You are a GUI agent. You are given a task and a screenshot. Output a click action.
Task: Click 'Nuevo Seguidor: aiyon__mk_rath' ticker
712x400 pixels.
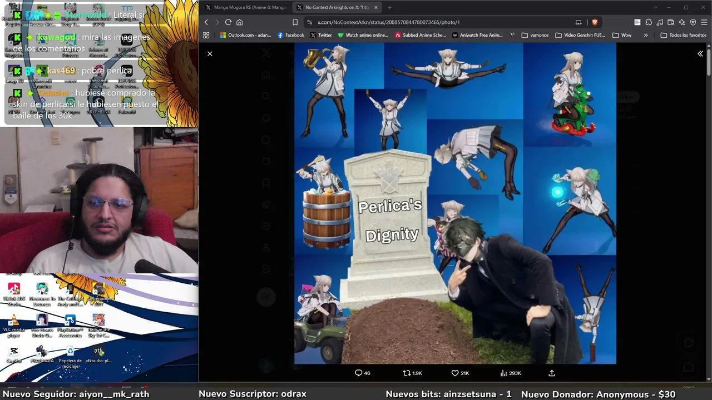76,394
